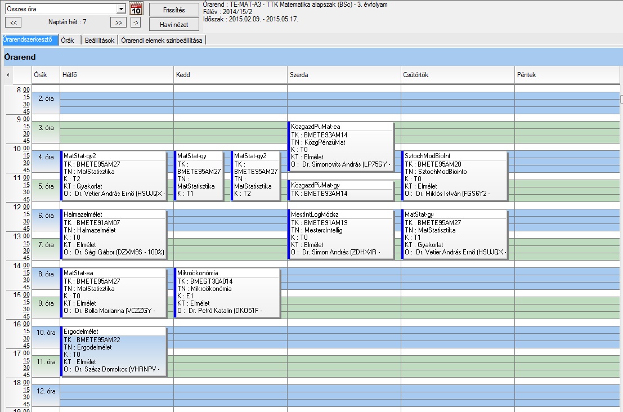
Task: Click the Kedd column header
Action: click(x=230, y=75)
